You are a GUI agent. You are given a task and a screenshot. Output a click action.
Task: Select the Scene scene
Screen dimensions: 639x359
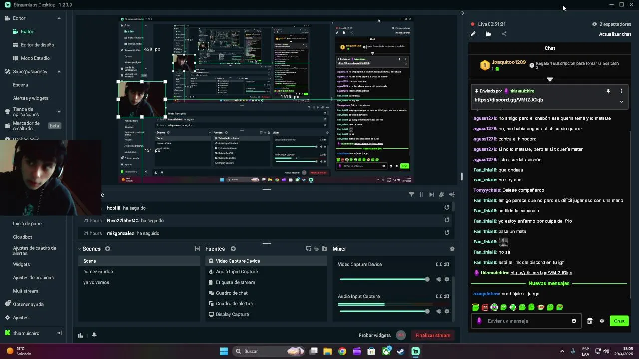(139, 261)
